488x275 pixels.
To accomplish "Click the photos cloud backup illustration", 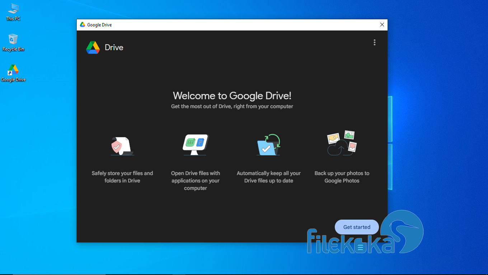I will (342, 143).
